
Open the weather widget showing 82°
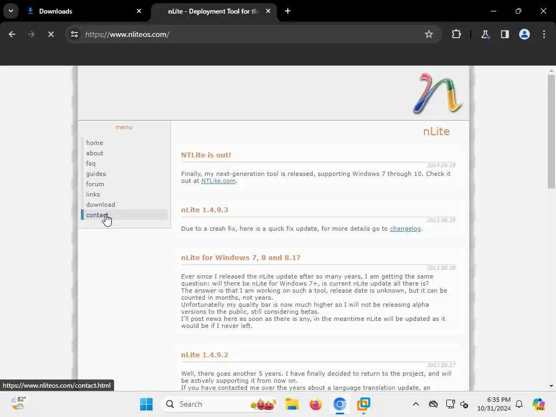(18, 403)
